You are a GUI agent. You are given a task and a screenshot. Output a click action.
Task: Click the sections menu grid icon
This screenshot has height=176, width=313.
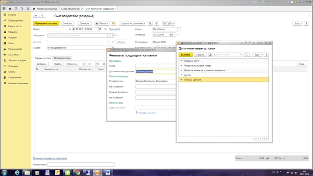4,8
